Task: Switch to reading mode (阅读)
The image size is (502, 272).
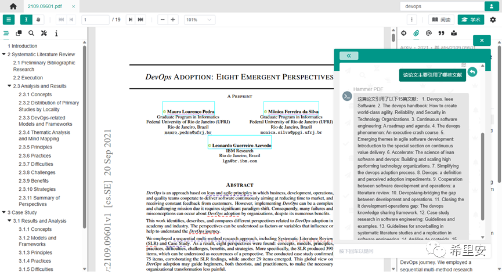Action: point(441,20)
